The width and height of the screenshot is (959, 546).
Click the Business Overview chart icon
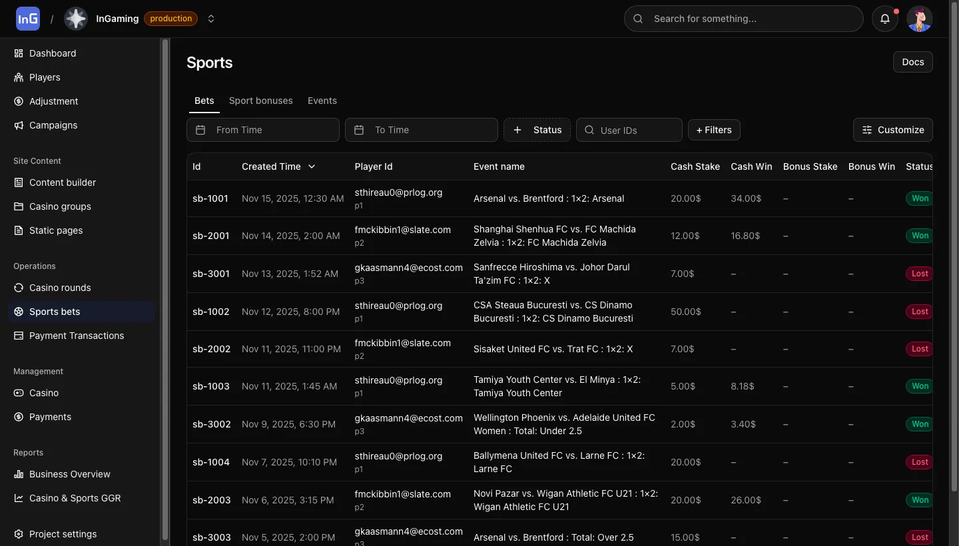19,474
